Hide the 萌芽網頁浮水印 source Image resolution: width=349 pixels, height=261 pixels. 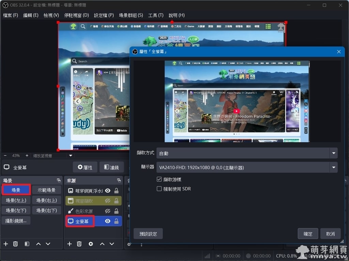tap(108, 191)
